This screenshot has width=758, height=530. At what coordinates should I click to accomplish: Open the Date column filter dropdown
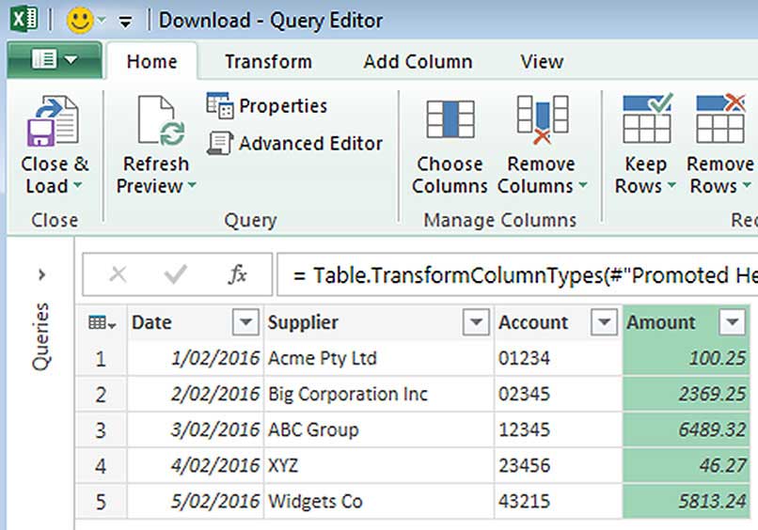point(245,323)
